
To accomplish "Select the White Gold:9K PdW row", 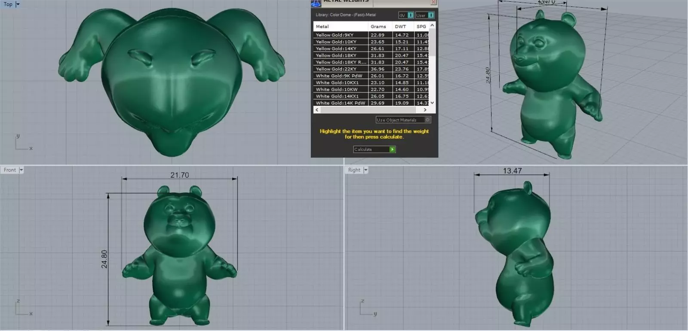I will pyautogui.click(x=371, y=76).
